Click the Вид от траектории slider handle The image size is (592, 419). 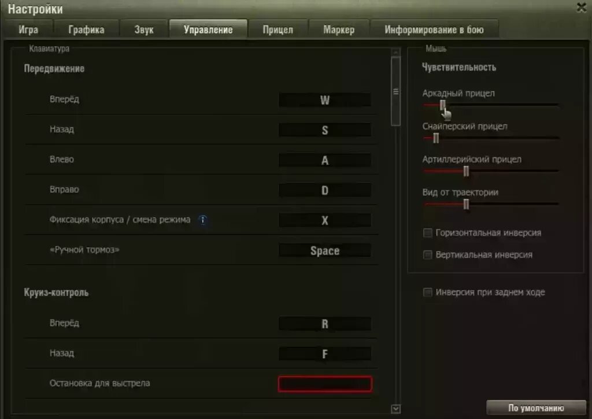coord(467,204)
